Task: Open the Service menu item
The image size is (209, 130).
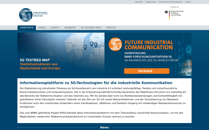Action: point(111,28)
